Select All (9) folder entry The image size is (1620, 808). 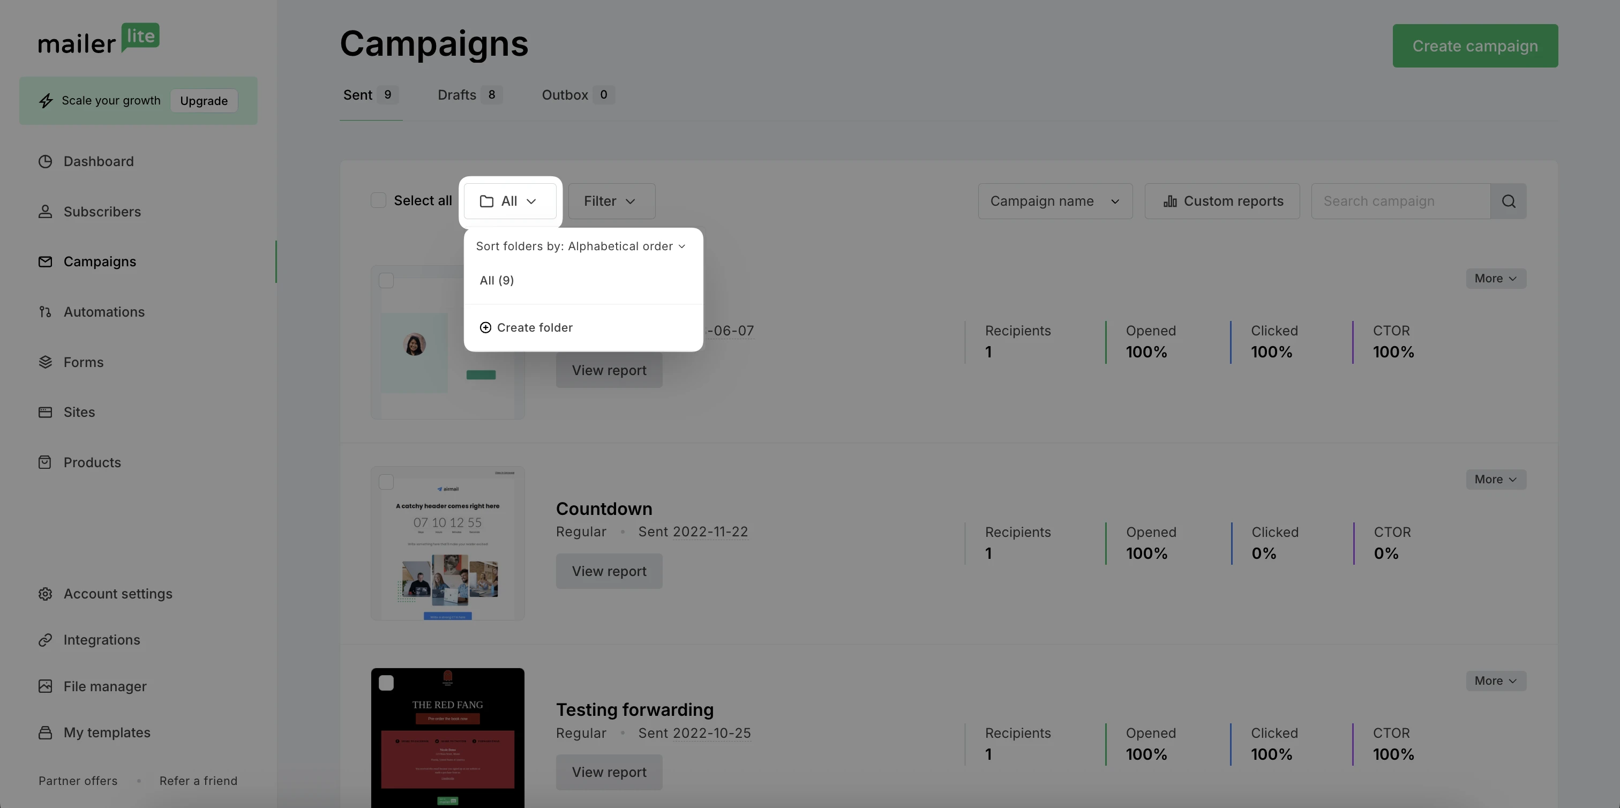497,280
